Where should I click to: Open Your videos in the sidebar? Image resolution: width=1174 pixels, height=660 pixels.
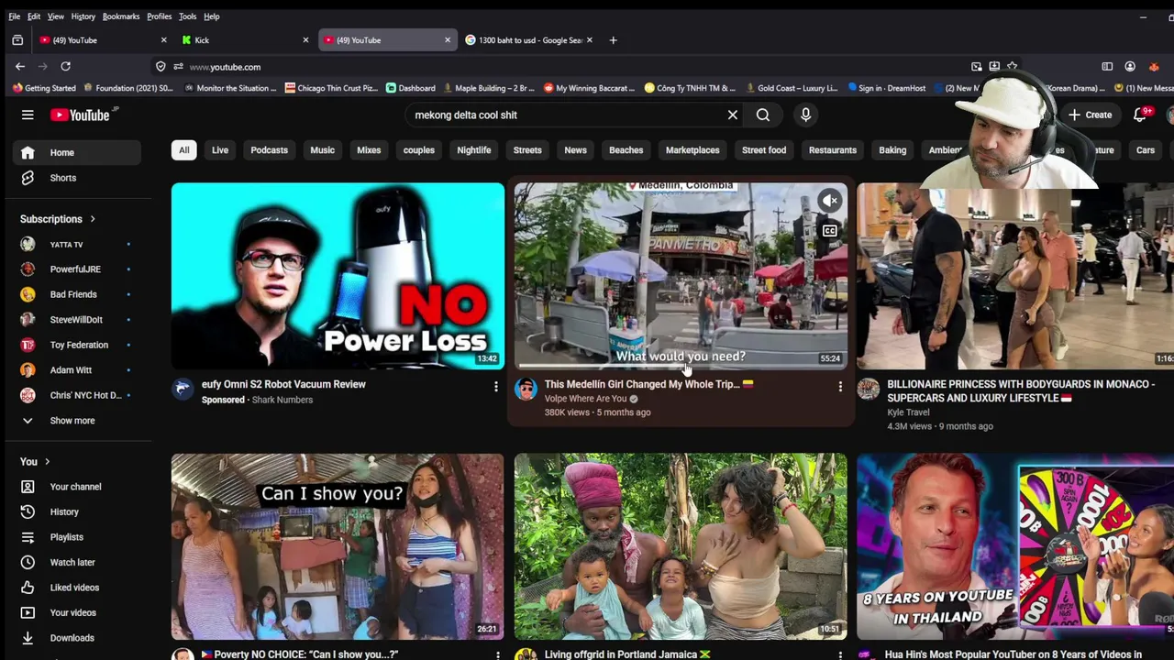click(76, 612)
